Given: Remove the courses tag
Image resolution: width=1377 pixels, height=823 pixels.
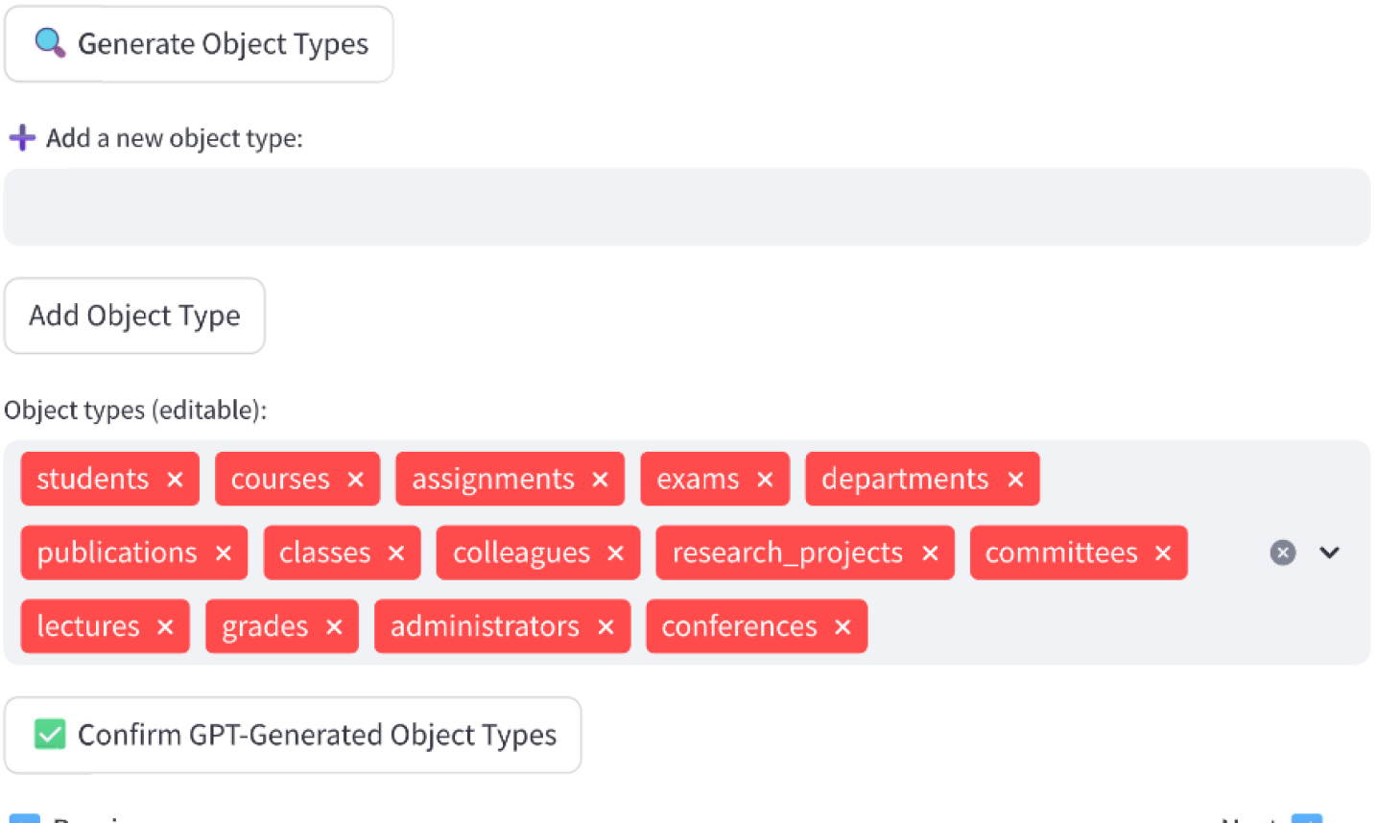Looking at the screenshot, I should (x=355, y=480).
